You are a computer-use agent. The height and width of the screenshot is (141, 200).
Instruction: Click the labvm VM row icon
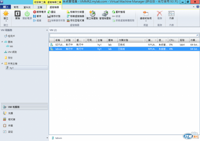(52, 49)
